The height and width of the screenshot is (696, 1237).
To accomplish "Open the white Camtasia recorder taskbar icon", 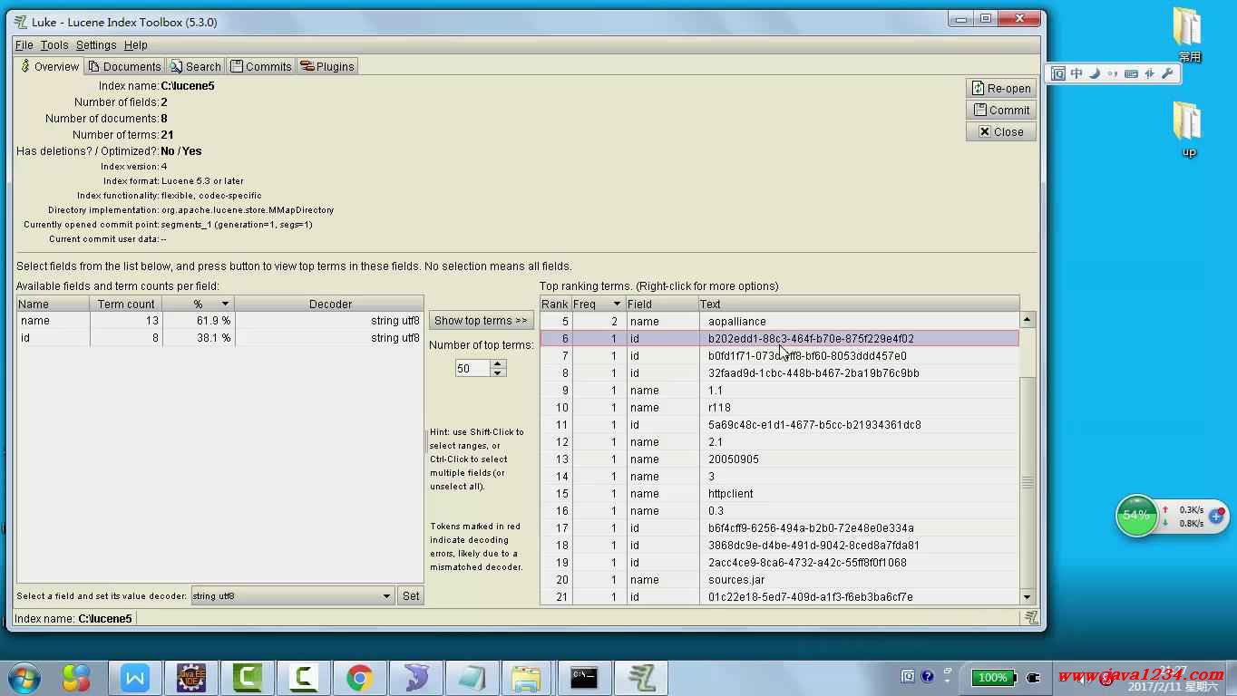I will click(x=304, y=677).
